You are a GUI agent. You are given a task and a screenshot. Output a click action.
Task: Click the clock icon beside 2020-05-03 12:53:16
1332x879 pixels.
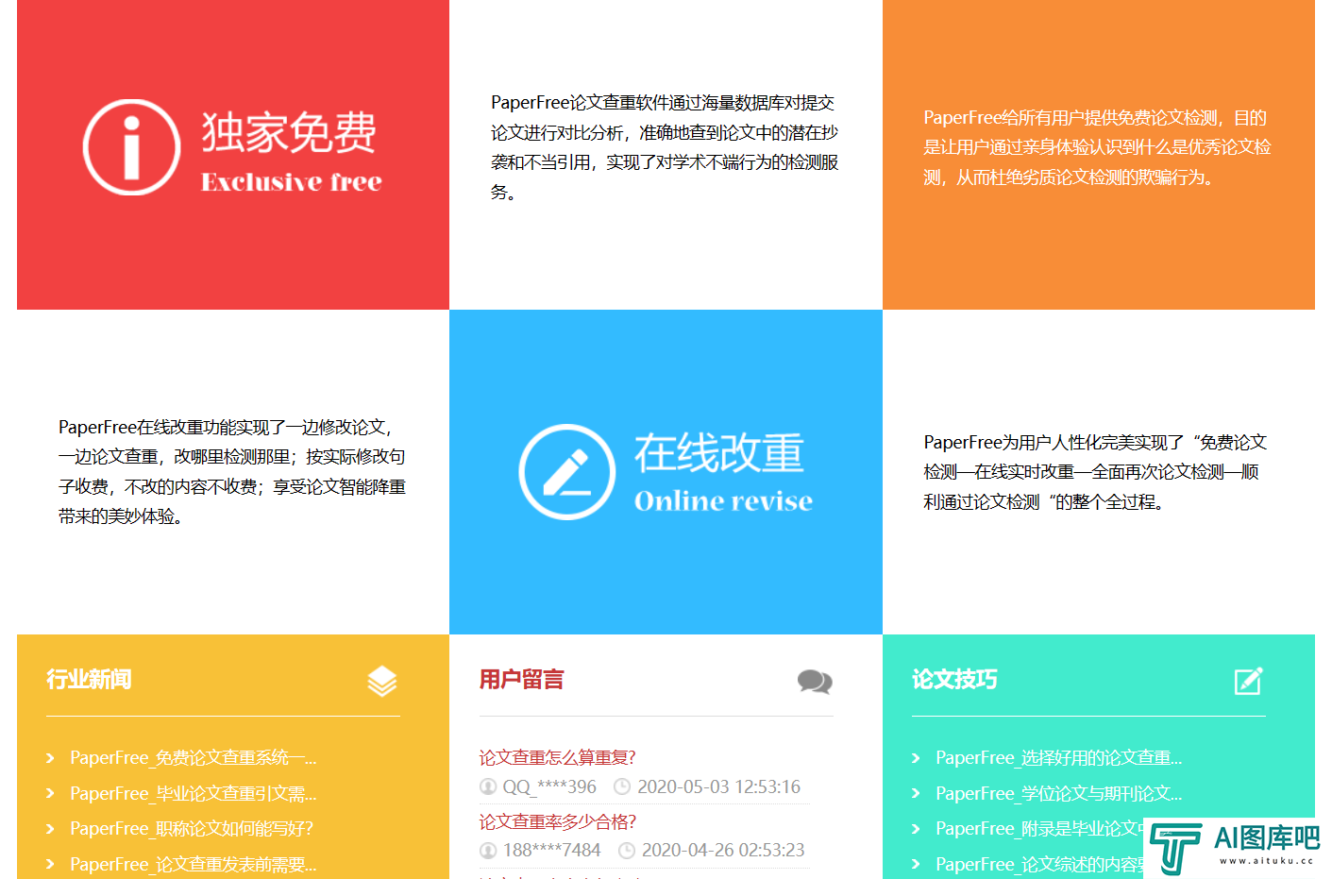click(x=622, y=786)
